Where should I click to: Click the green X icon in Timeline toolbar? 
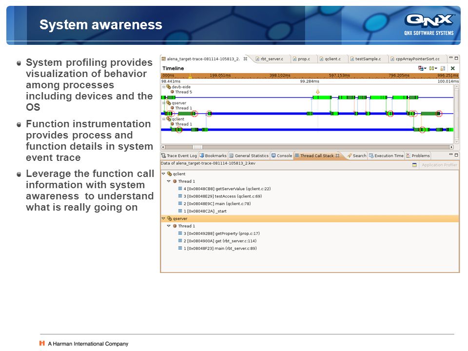point(453,68)
